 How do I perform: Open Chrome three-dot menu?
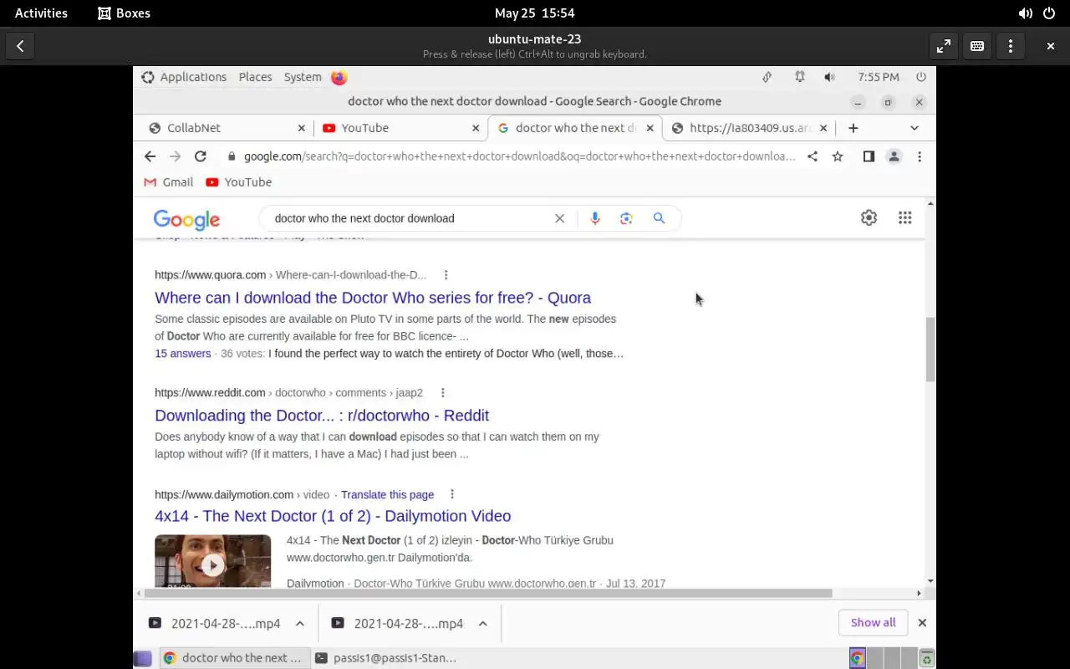(920, 156)
